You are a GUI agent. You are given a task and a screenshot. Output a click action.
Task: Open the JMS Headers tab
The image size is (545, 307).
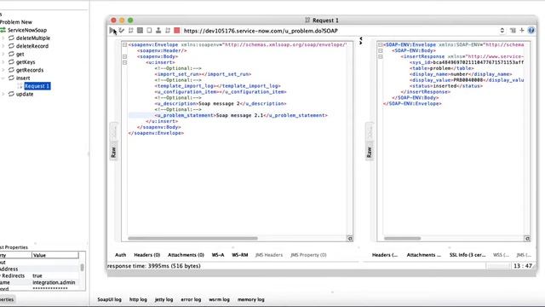pos(269,255)
